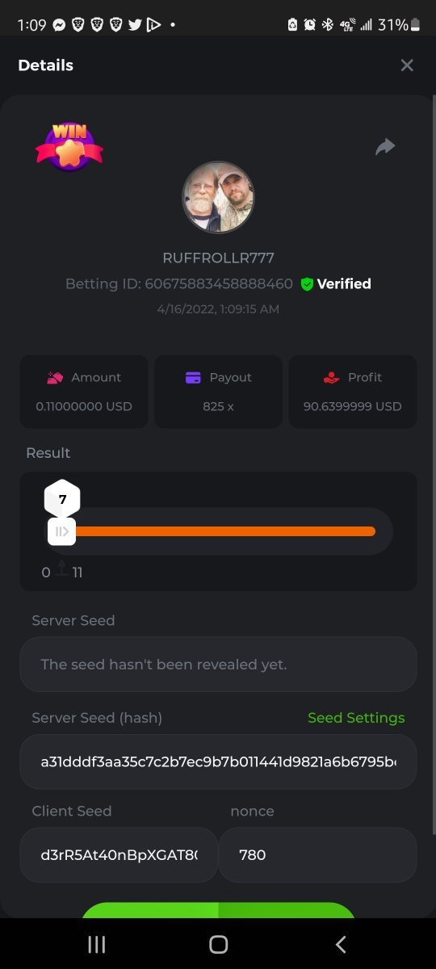Open Seed Settings link

coord(356,718)
